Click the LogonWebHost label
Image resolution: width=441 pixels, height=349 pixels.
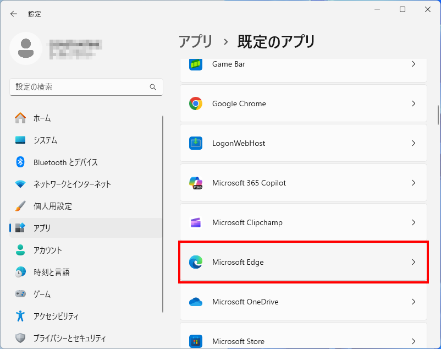click(x=239, y=143)
